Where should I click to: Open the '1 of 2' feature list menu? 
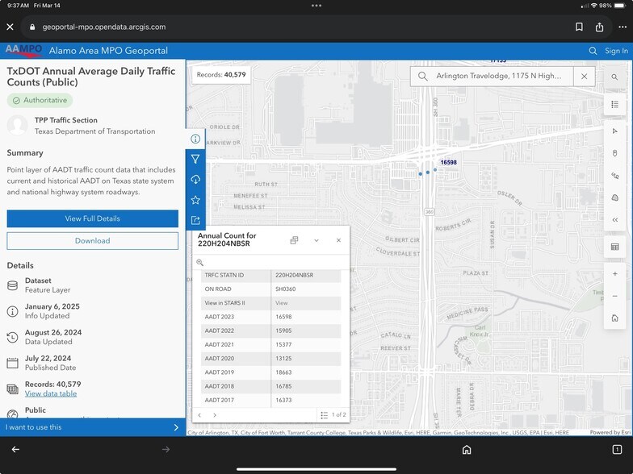(x=333, y=415)
